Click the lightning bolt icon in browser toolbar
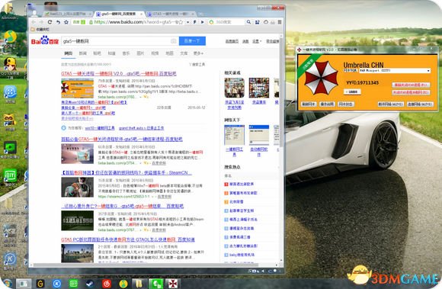This screenshot has height=289, width=442. [194, 22]
